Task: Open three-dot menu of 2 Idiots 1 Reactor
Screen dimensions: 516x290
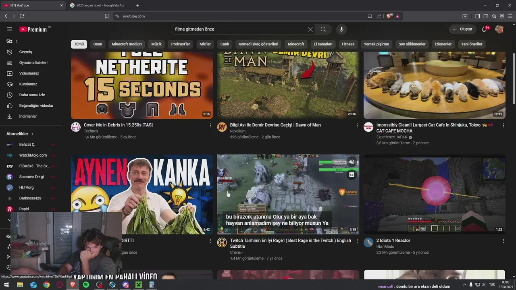Action: point(503,241)
